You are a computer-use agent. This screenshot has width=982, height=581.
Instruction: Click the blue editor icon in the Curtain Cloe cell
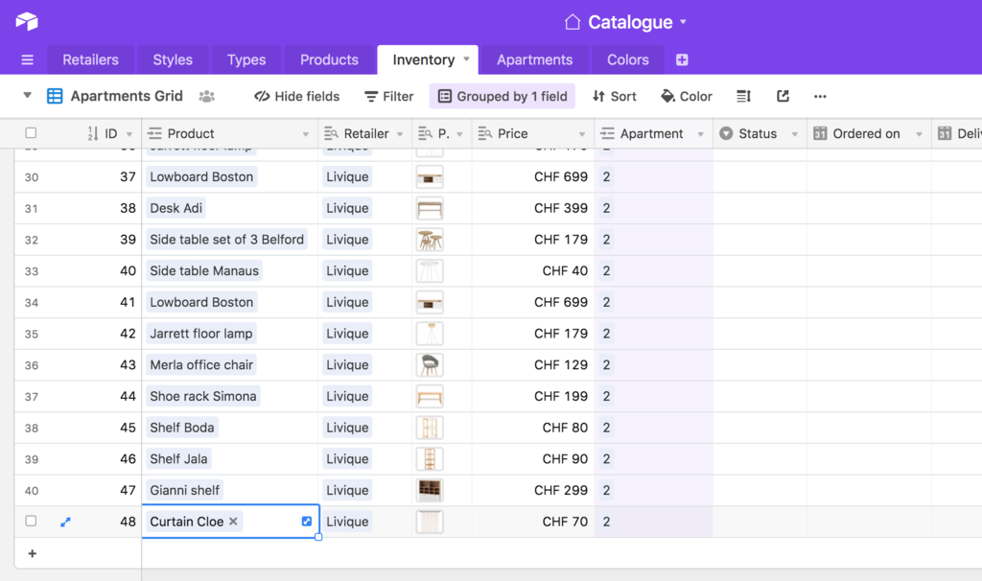click(x=306, y=521)
